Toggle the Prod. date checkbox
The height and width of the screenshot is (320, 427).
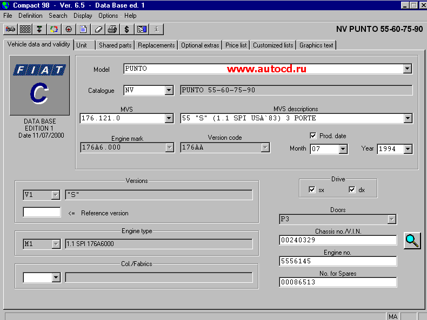click(x=313, y=135)
